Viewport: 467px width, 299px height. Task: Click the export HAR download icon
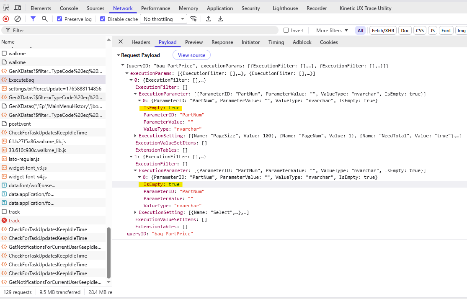pyautogui.click(x=220, y=19)
